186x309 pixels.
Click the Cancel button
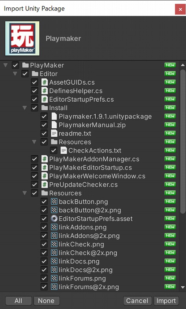[x=137, y=301]
